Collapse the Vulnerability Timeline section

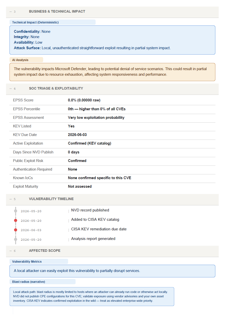(x=11, y=199)
